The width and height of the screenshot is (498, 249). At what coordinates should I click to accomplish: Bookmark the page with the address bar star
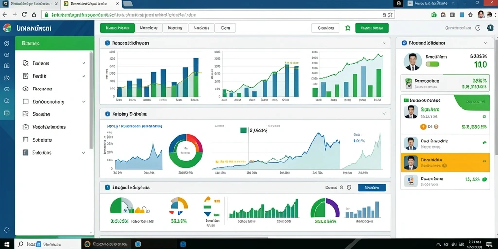pyautogui.click(x=391, y=15)
